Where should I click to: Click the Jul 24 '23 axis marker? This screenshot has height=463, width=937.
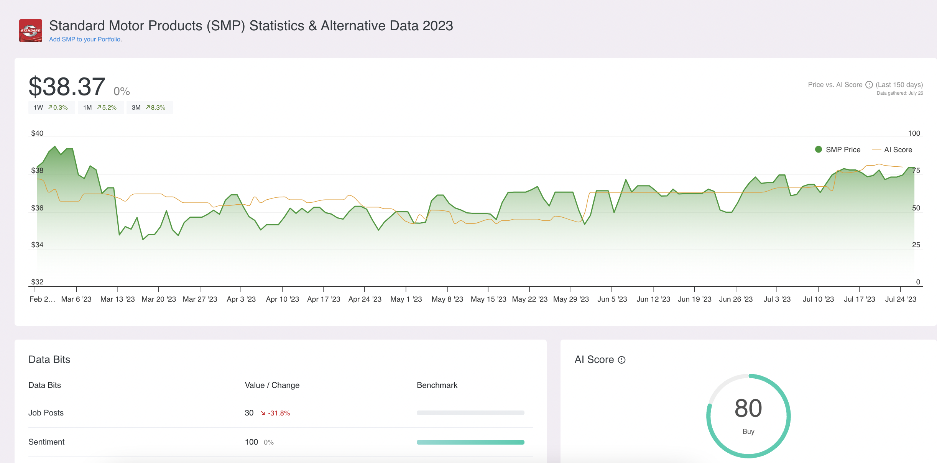click(901, 299)
